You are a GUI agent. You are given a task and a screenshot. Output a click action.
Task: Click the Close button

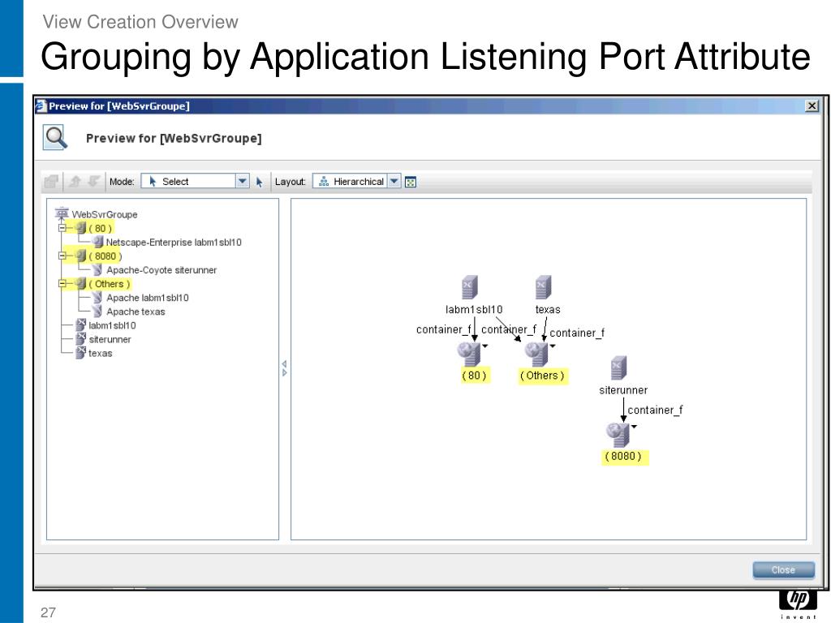pos(783,570)
